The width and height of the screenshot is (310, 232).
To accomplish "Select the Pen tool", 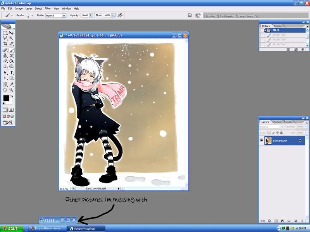I will [5, 78].
